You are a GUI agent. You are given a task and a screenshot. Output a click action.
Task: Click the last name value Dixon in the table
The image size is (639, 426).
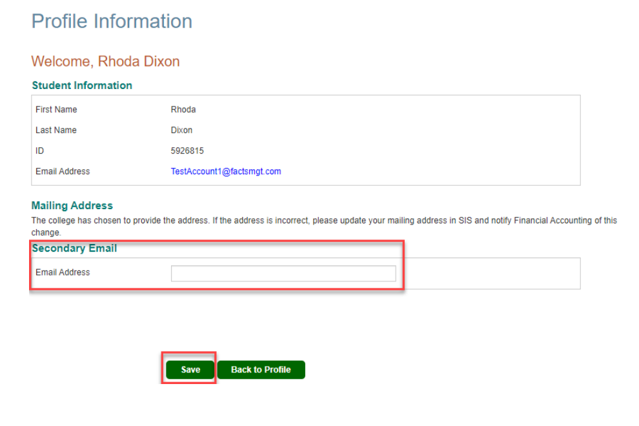click(x=181, y=130)
